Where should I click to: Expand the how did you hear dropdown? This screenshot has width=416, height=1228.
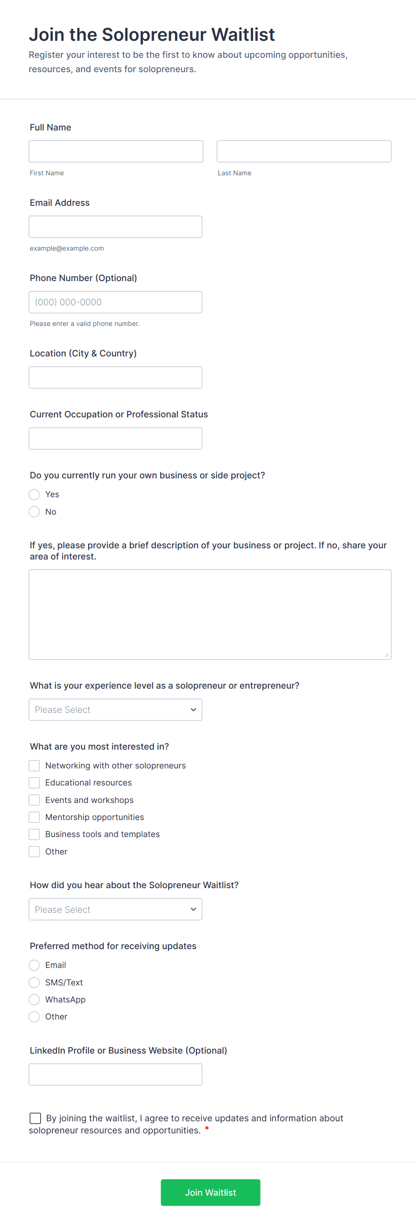click(x=115, y=909)
